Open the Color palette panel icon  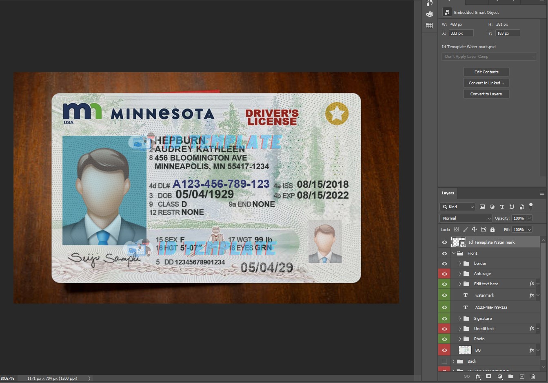click(429, 14)
